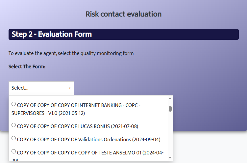Choose the LUCAS BONUS radio button
Image resolution: width=247 pixels, height=163 pixels.
pos(13,125)
